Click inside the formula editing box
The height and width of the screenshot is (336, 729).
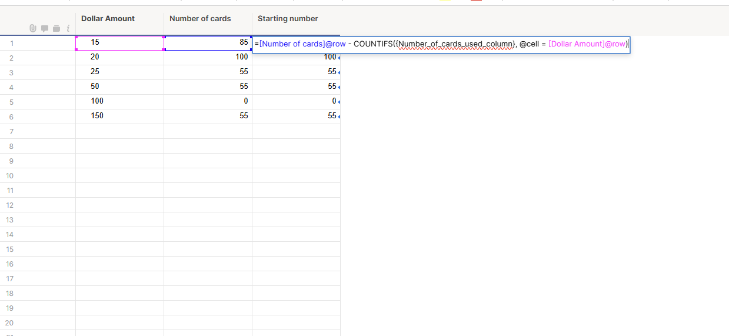pyautogui.click(x=441, y=44)
